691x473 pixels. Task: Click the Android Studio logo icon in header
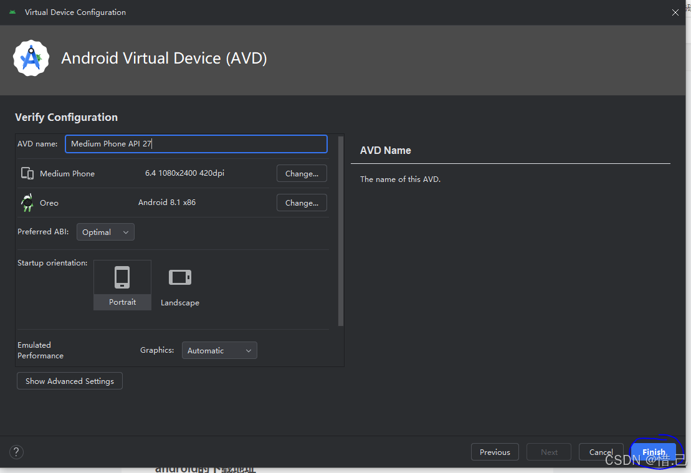(x=31, y=58)
